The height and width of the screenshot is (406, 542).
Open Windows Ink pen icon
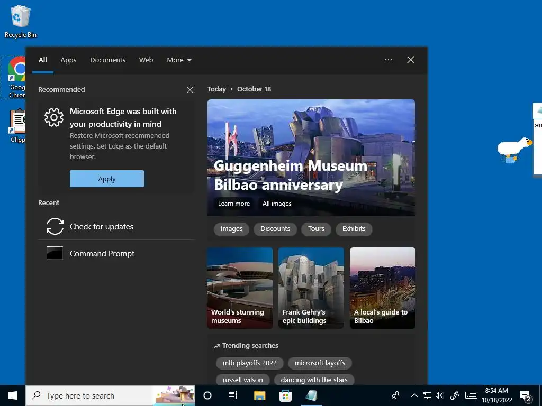point(455,395)
